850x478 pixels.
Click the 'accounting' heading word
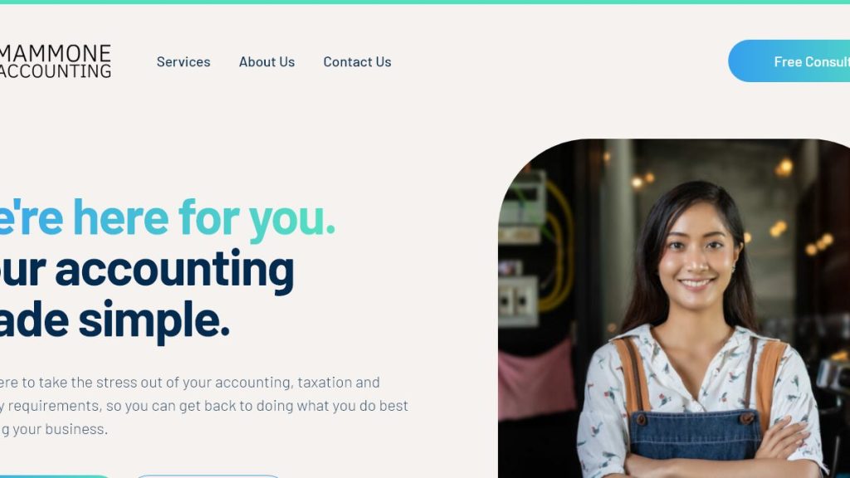click(x=174, y=271)
